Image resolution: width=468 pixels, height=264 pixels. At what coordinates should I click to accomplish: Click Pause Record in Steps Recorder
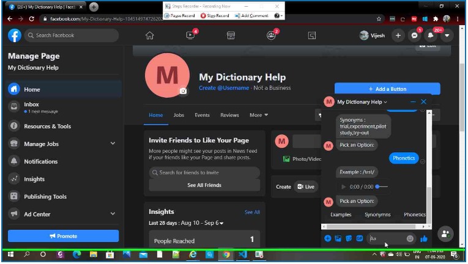pyautogui.click(x=180, y=15)
